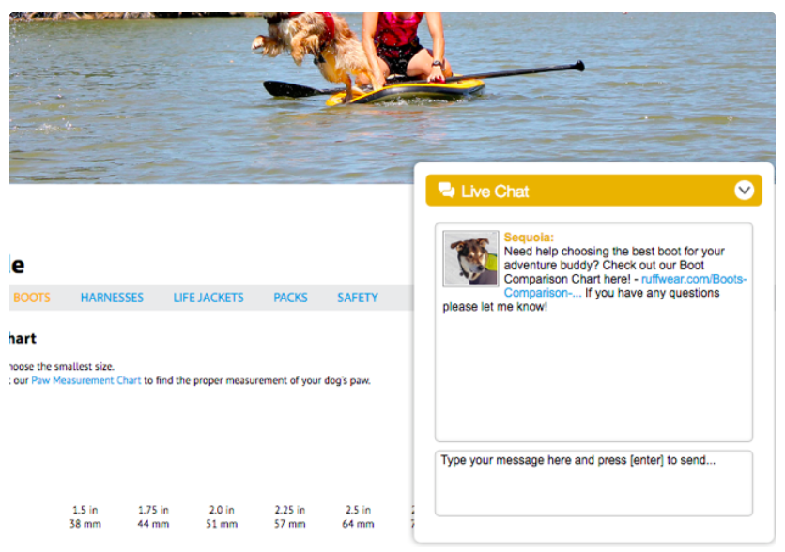Click the Live Chat speech bubbles icon

coord(446,191)
